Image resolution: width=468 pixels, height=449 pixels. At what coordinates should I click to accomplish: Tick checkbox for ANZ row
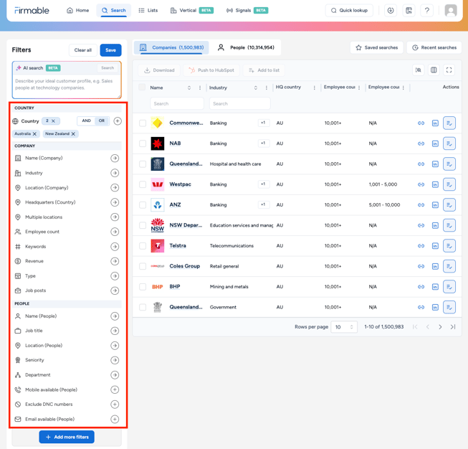click(x=143, y=205)
